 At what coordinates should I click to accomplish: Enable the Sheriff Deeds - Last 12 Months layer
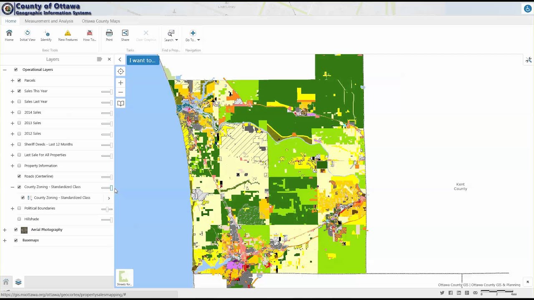click(19, 145)
